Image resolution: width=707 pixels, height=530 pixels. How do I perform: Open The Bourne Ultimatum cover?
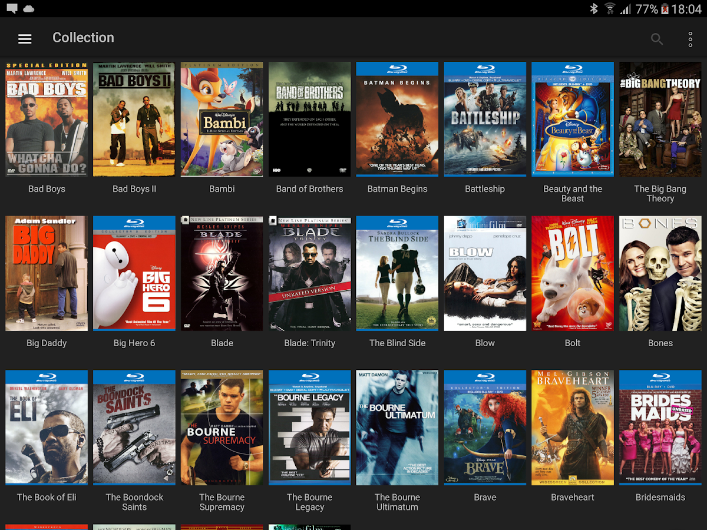pos(397,428)
